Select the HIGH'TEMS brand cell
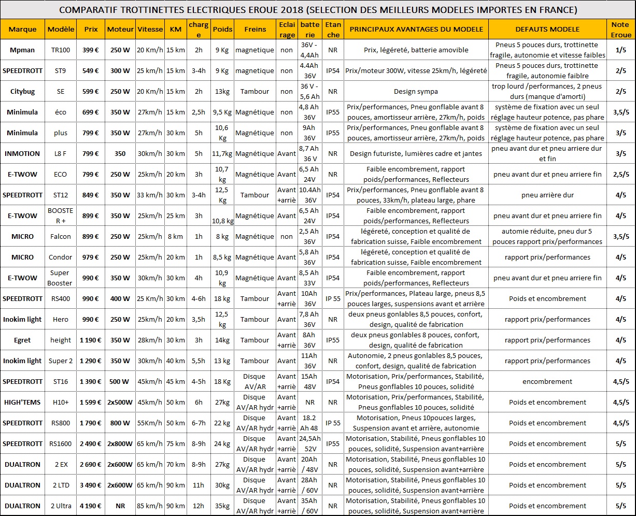Viewport: 636px width, 516px height. [x=23, y=402]
